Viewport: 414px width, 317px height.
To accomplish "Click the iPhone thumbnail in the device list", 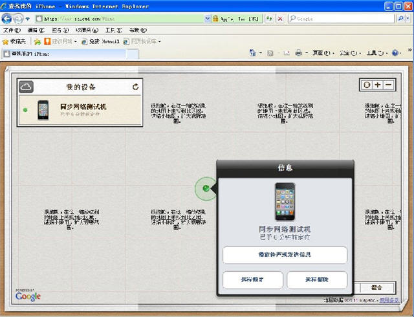I will tap(43, 110).
